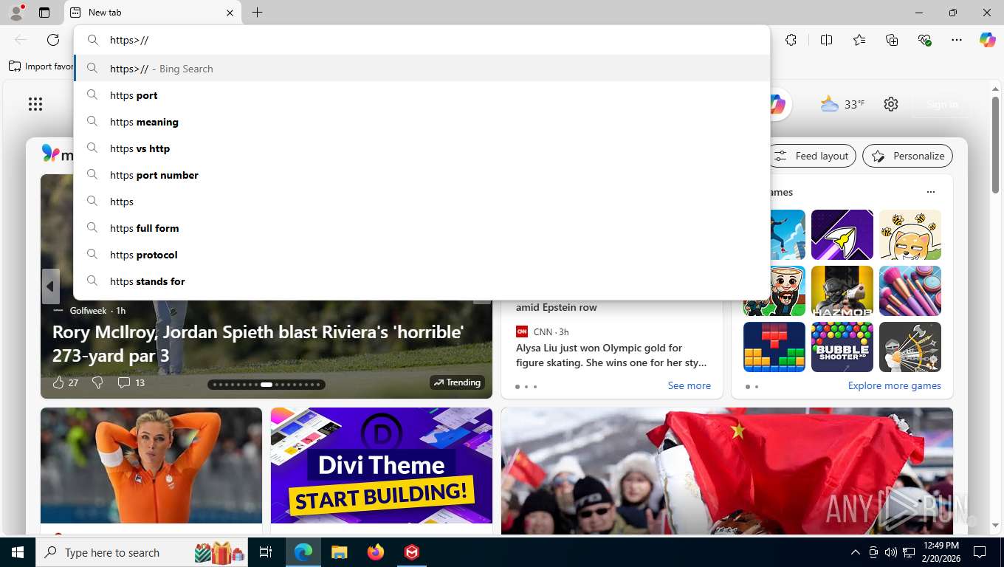
Task: Choose the 'https port' suggestion
Action: (422, 95)
